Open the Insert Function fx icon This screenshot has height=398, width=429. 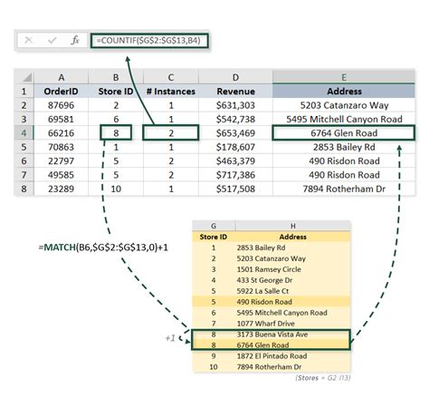click(75, 40)
